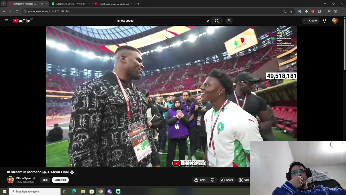Viewport: 346px width, 195px height.
Task: Open the Chrome profile icon
Action: coord(335,11)
